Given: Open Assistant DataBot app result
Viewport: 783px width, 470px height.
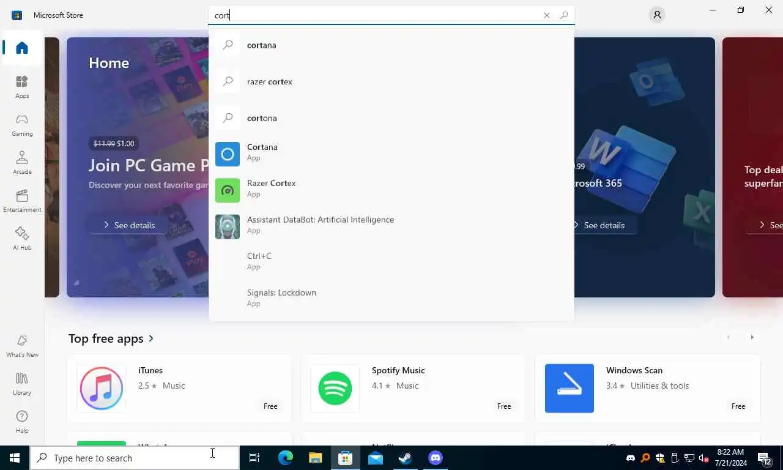Looking at the screenshot, I should click(391, 226).
